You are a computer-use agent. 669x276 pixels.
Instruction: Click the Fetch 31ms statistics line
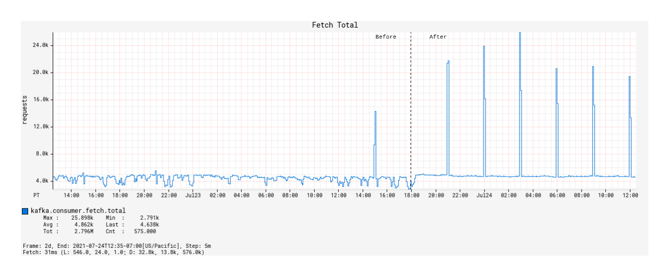(x=114, y=252)
